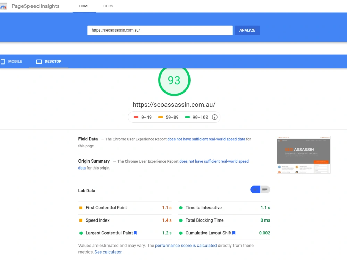Open the 'See calculator' link

[108, 252]
